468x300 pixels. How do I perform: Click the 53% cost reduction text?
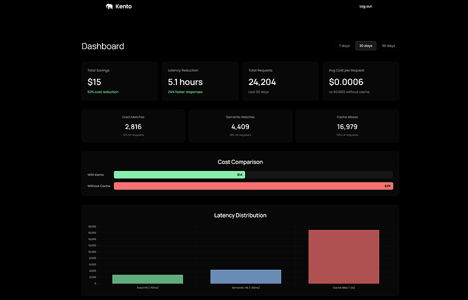[x=103, y=92]
